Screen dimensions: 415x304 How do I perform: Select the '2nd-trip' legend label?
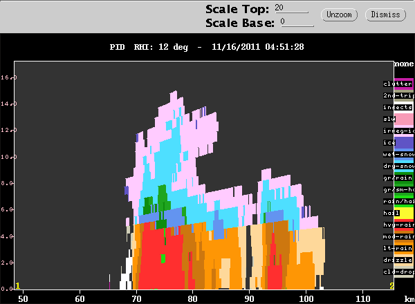click(x=398, y=95)
